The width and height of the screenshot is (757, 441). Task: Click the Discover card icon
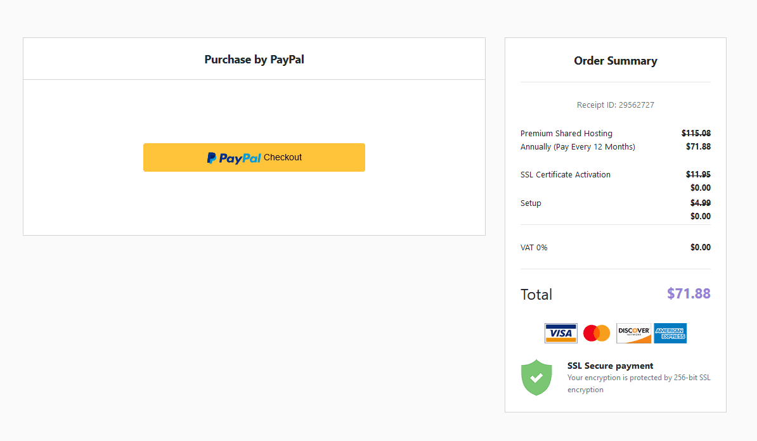click(x=633, y=333)
